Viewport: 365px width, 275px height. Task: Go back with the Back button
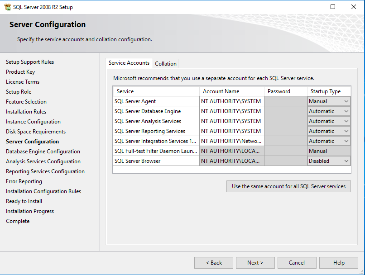tap(214, 263)
